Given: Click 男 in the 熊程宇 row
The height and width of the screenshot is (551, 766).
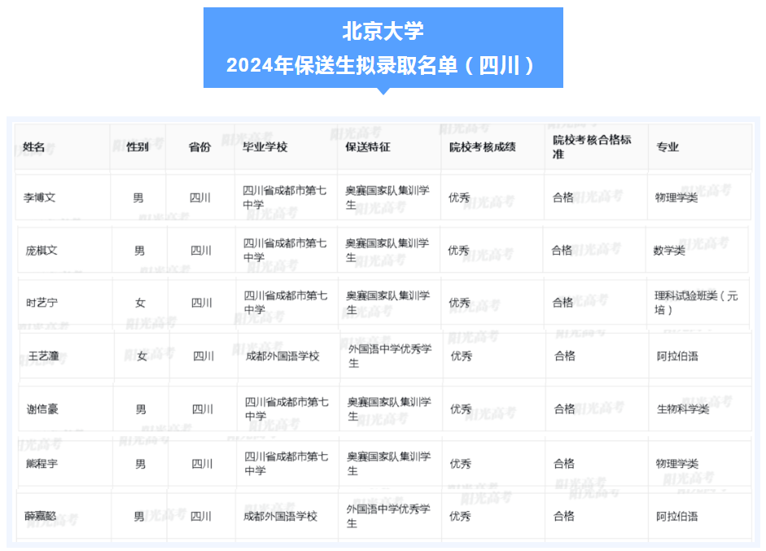Looking at the screenshot, I should 140,464.
